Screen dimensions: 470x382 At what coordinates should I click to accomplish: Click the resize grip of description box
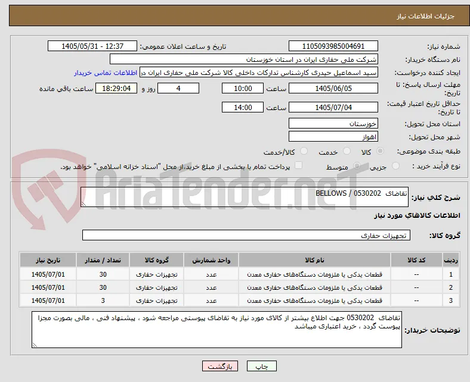point(84,204)
